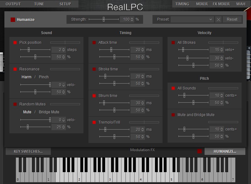
Task: Select Bridge Mute option
Action: [x=49, y=112]
